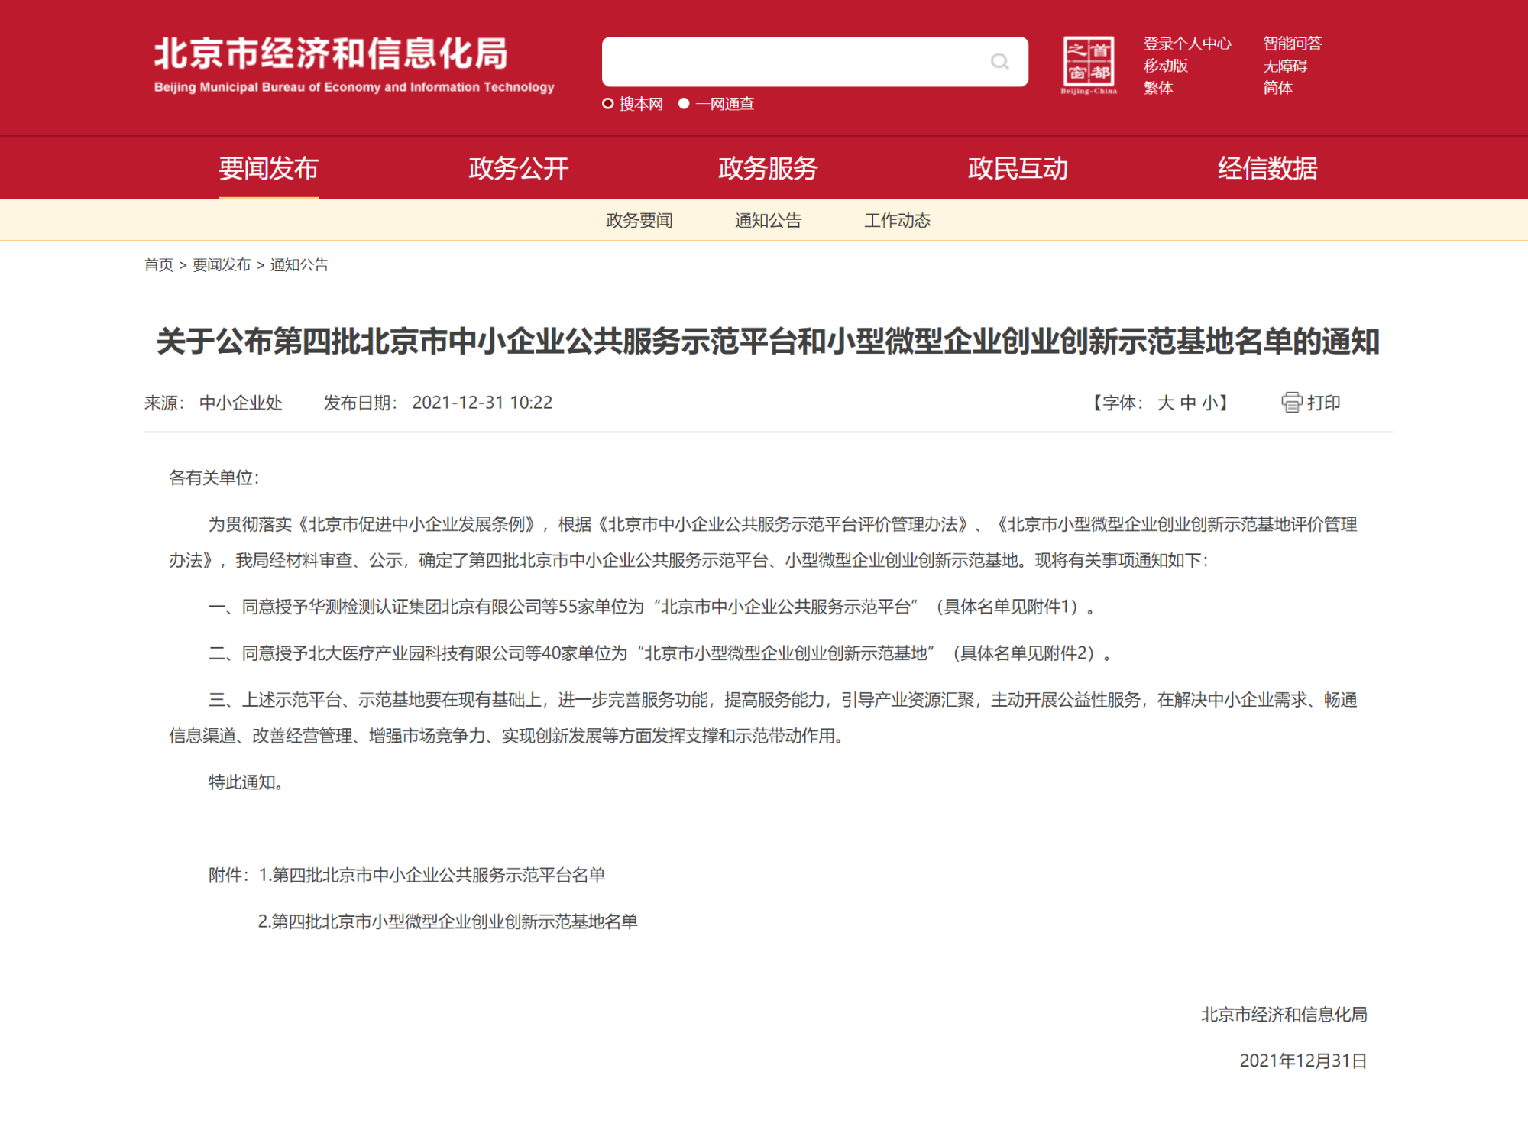Set font size to 大
Viewport: 1528px width, 1127px height.
[x=1165, y=403]
